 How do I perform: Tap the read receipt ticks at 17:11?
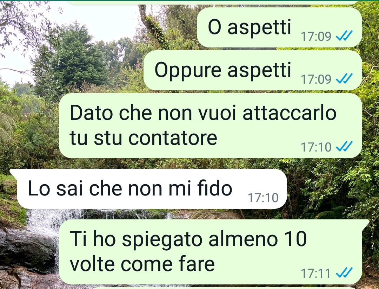[344, 273]
